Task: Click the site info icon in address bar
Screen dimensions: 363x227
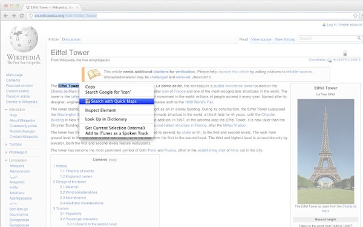Action: 31,16
